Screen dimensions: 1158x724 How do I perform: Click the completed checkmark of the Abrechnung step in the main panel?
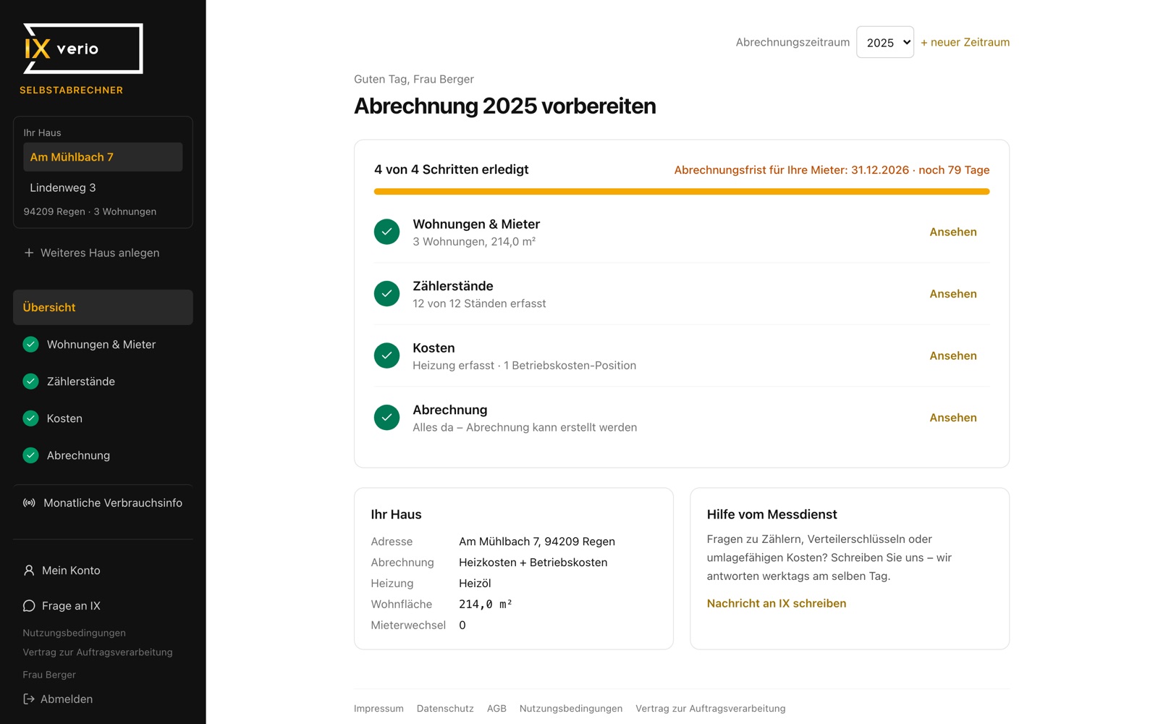[x=386, y=418]
